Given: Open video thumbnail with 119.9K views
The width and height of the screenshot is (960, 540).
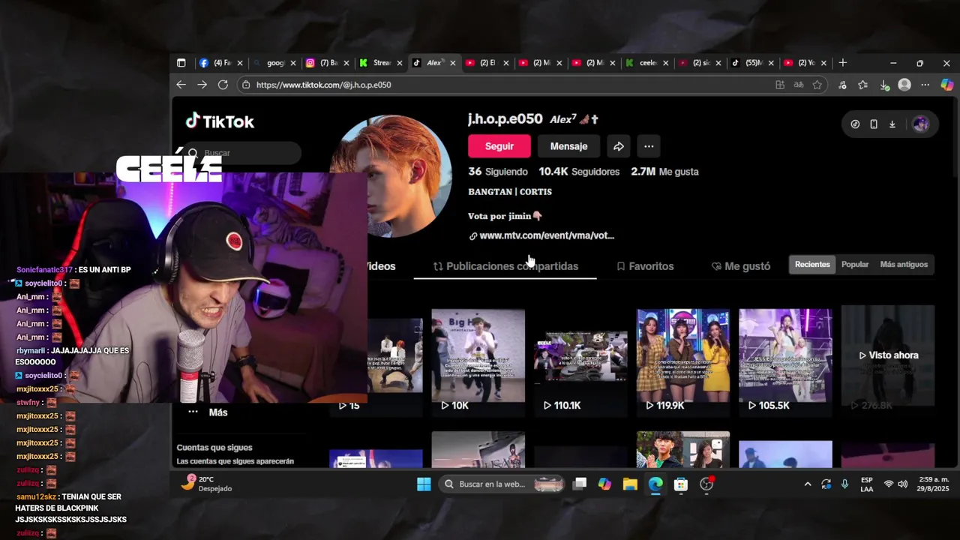Looking at the screenshot, I should pyautogui.click(x=683, y=361).
